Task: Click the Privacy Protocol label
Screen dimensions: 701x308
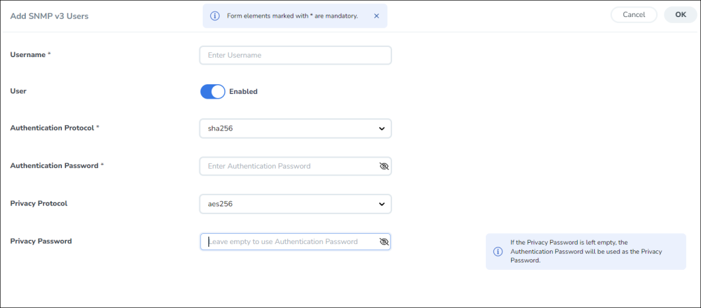Action: click(x=39, y=203)
